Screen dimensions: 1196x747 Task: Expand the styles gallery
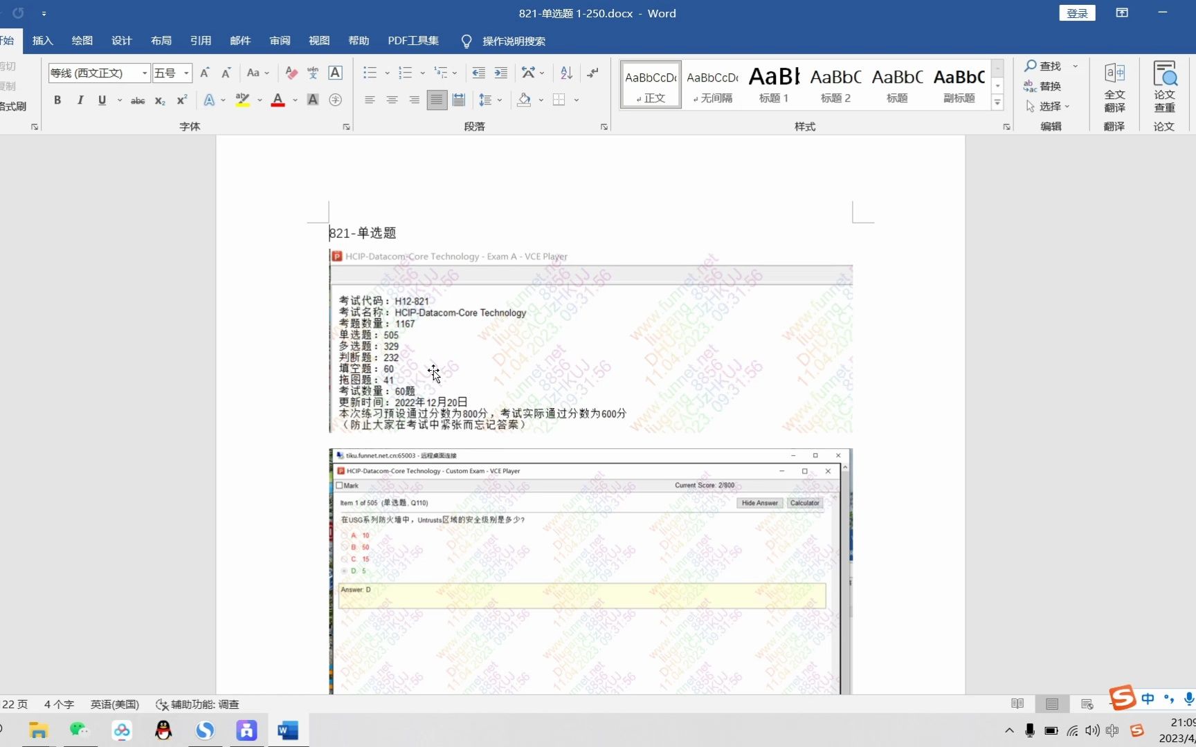[997, 102]
